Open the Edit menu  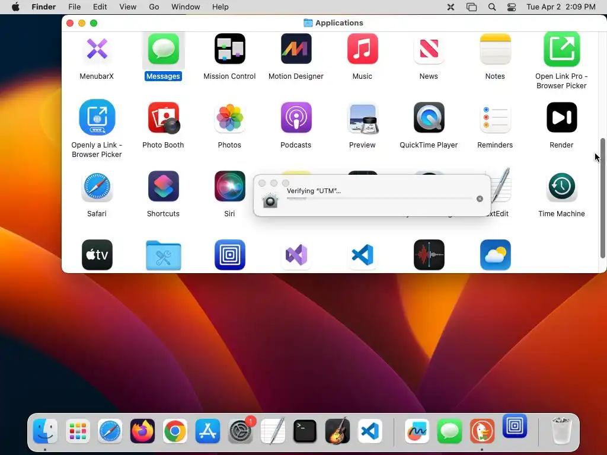[x=100, y=7]
